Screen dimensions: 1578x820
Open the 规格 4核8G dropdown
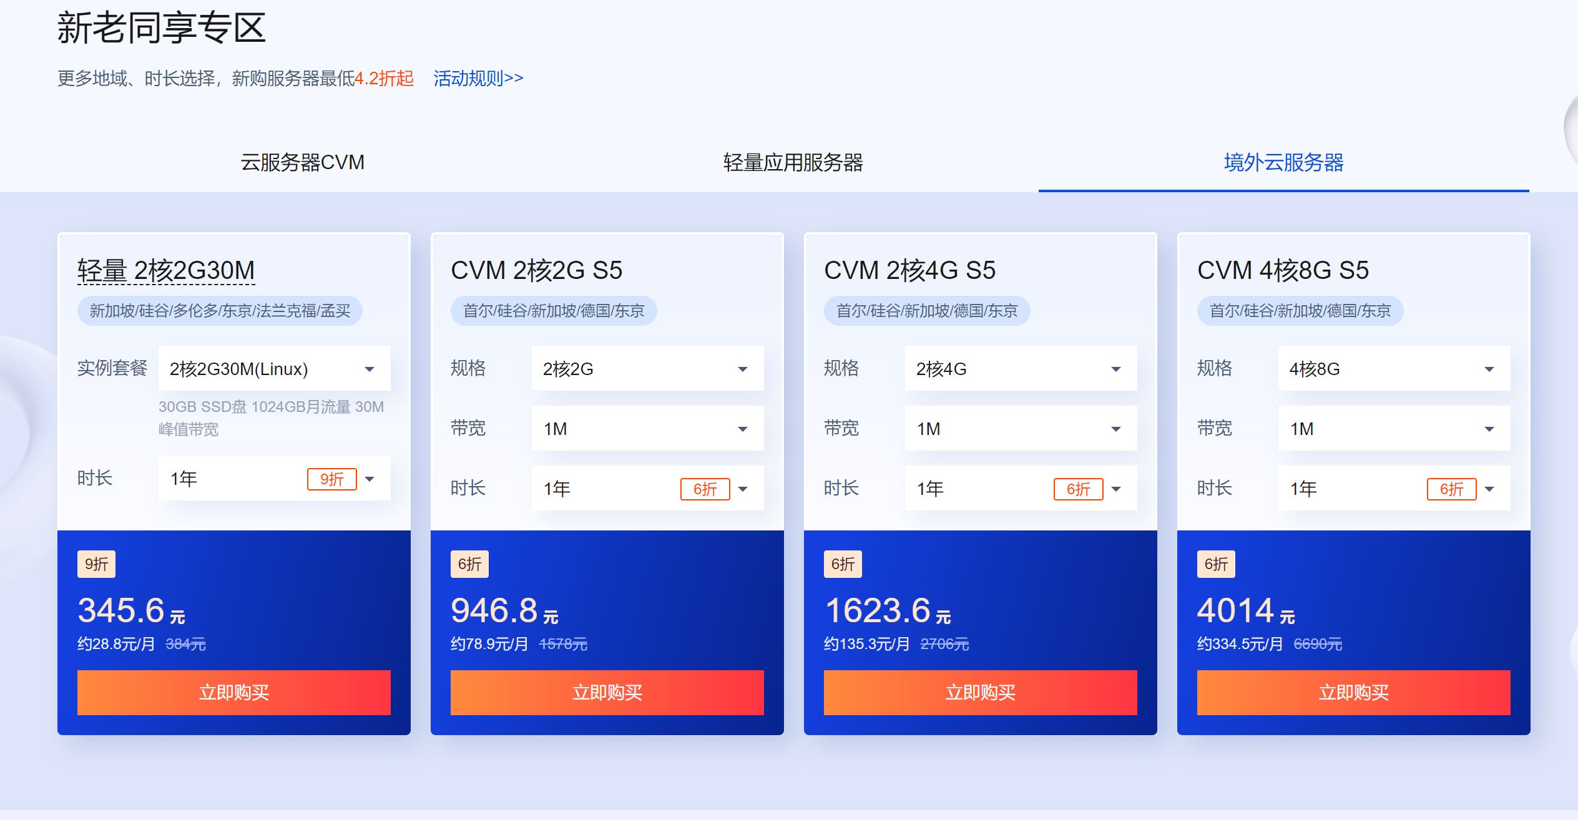pyautogui.click(x=1394, y=369)
